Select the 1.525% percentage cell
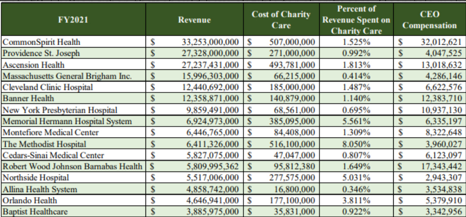Image resolution: width=466 pixels, height=217 pixels. pyautogui.click(x=356, y=42)
